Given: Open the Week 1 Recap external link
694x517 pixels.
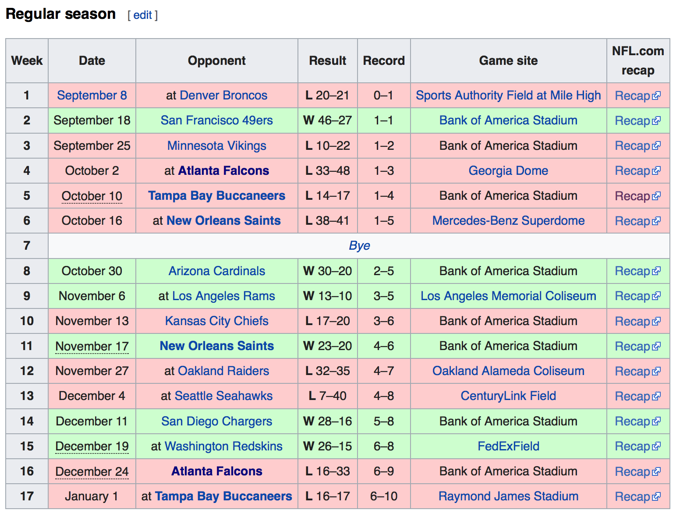Looking at the screenshot, I should tap(632, 96).
